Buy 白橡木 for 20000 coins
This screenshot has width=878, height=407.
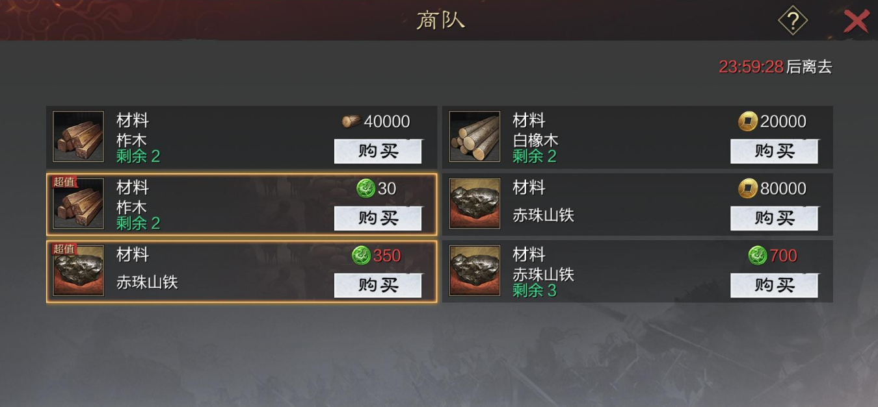pos(774,151)
